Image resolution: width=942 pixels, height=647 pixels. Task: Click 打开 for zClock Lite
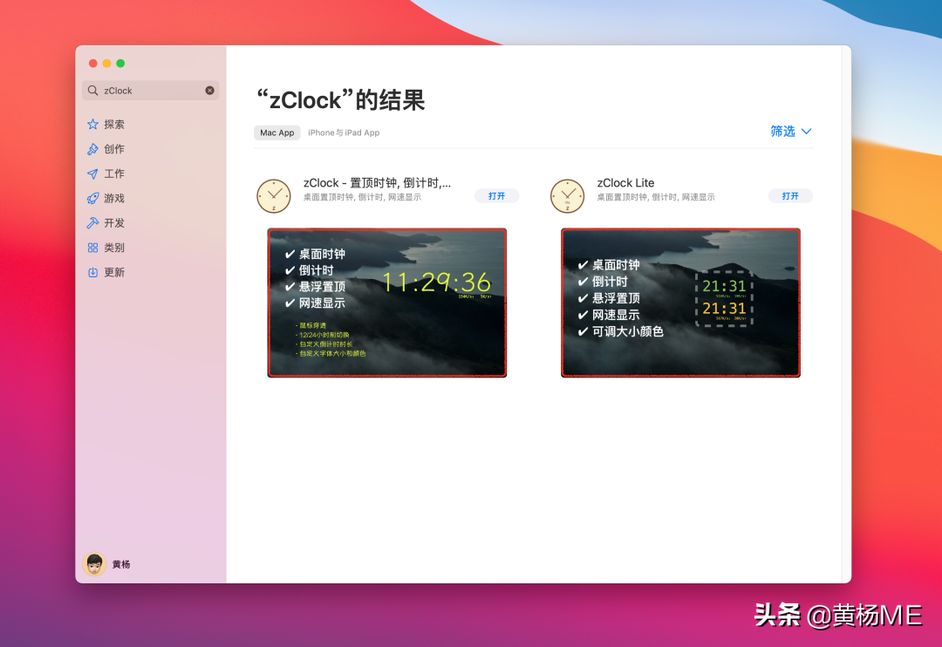point(790,196)
